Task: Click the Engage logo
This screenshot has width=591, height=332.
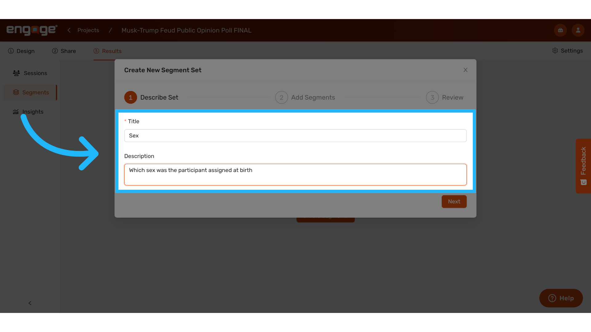Action: [x=32, y=30]
